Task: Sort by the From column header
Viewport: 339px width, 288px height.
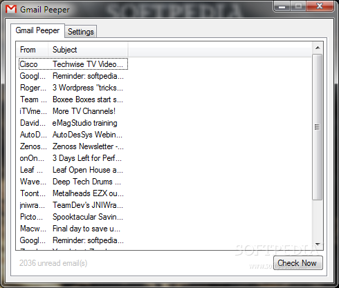Action: coord(32,50)
